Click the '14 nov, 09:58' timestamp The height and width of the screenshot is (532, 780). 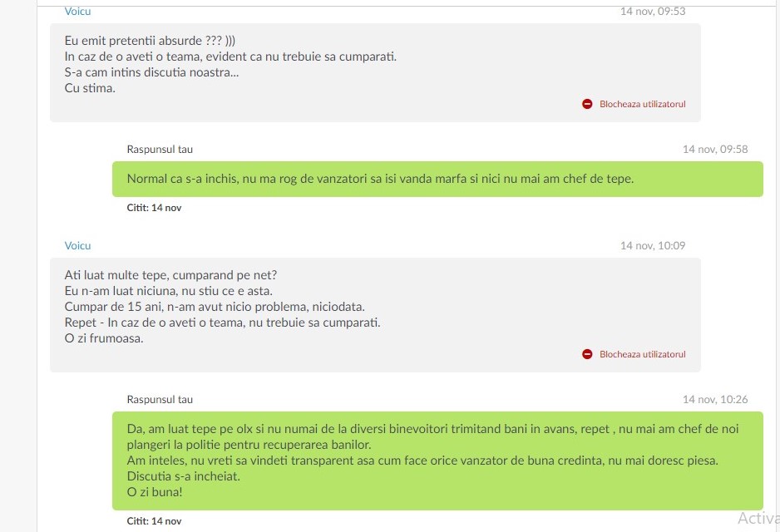(715, 149)
